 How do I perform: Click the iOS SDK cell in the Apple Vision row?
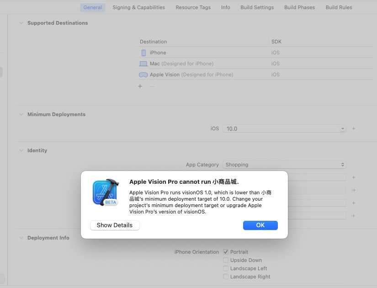pos(275,75)
